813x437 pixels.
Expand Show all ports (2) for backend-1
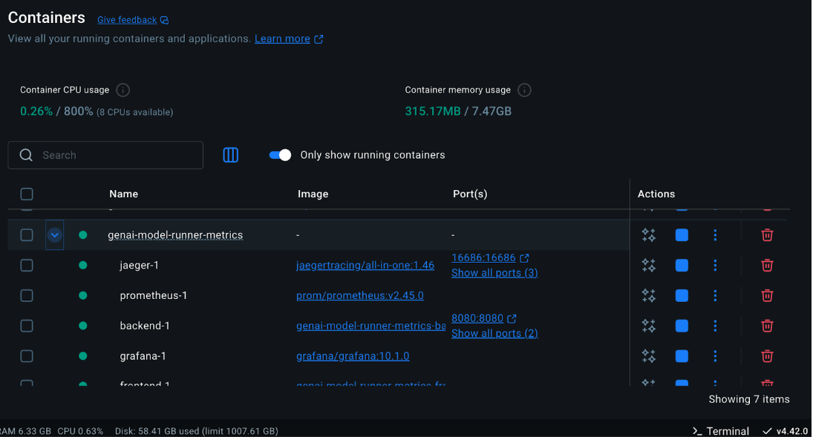494,334
